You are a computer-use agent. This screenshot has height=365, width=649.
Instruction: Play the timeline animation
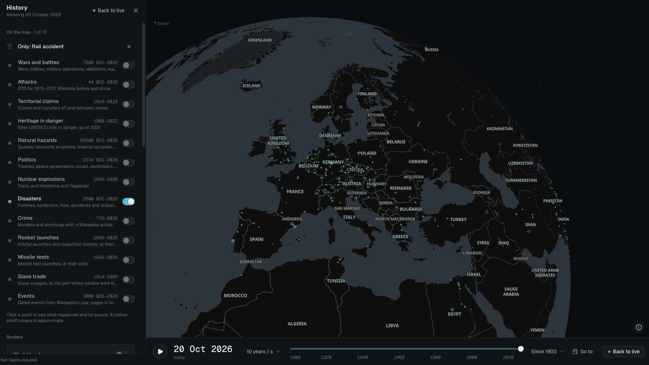pos(160,352)
